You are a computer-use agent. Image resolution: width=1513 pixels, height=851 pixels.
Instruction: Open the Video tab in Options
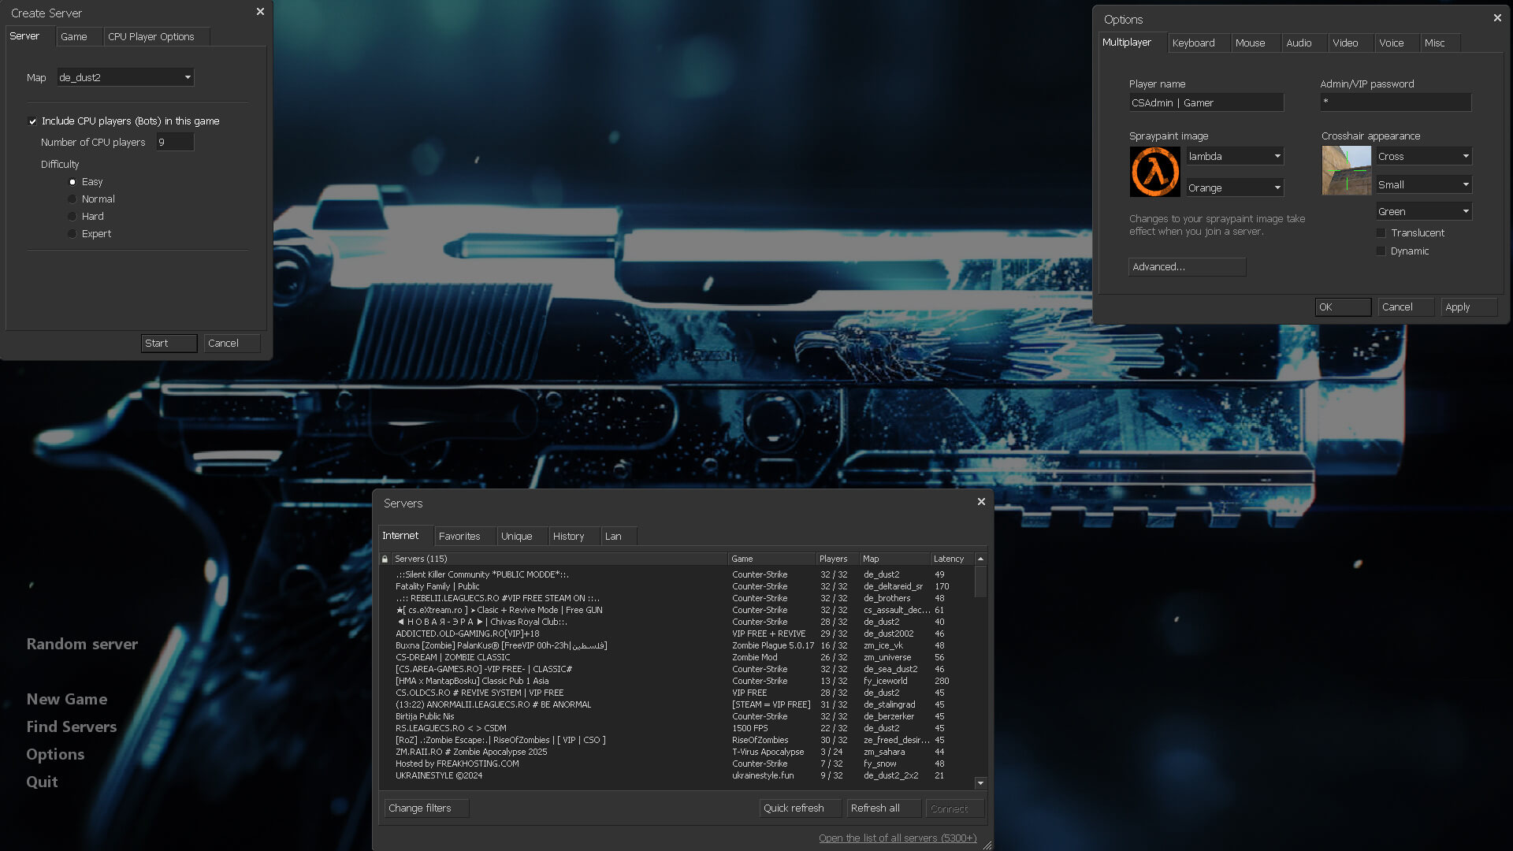tap(1351, 43)
